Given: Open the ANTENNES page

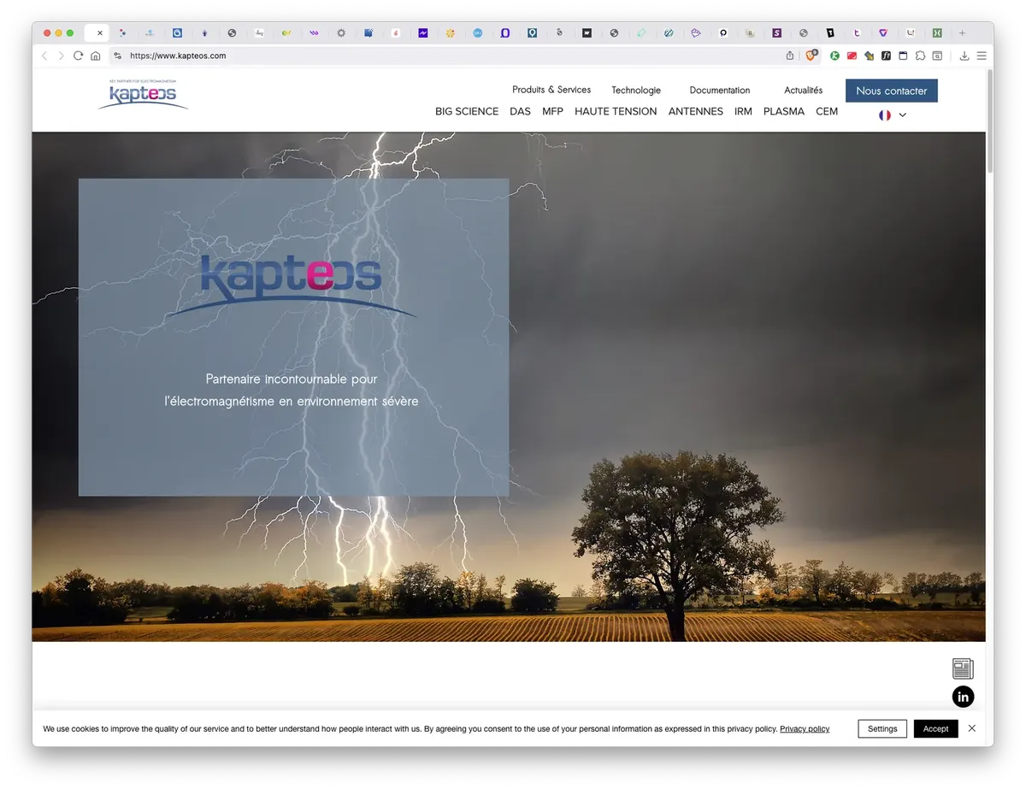Looking at the screenshot, I should click(x=696, y=111).
